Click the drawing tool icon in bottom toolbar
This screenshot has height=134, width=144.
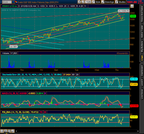[13, 131]
